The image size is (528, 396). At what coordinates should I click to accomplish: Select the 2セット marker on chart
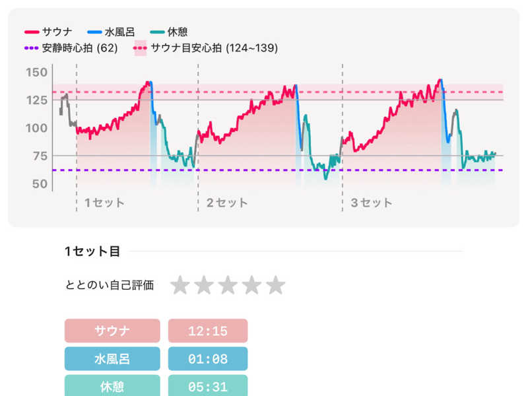227,203
